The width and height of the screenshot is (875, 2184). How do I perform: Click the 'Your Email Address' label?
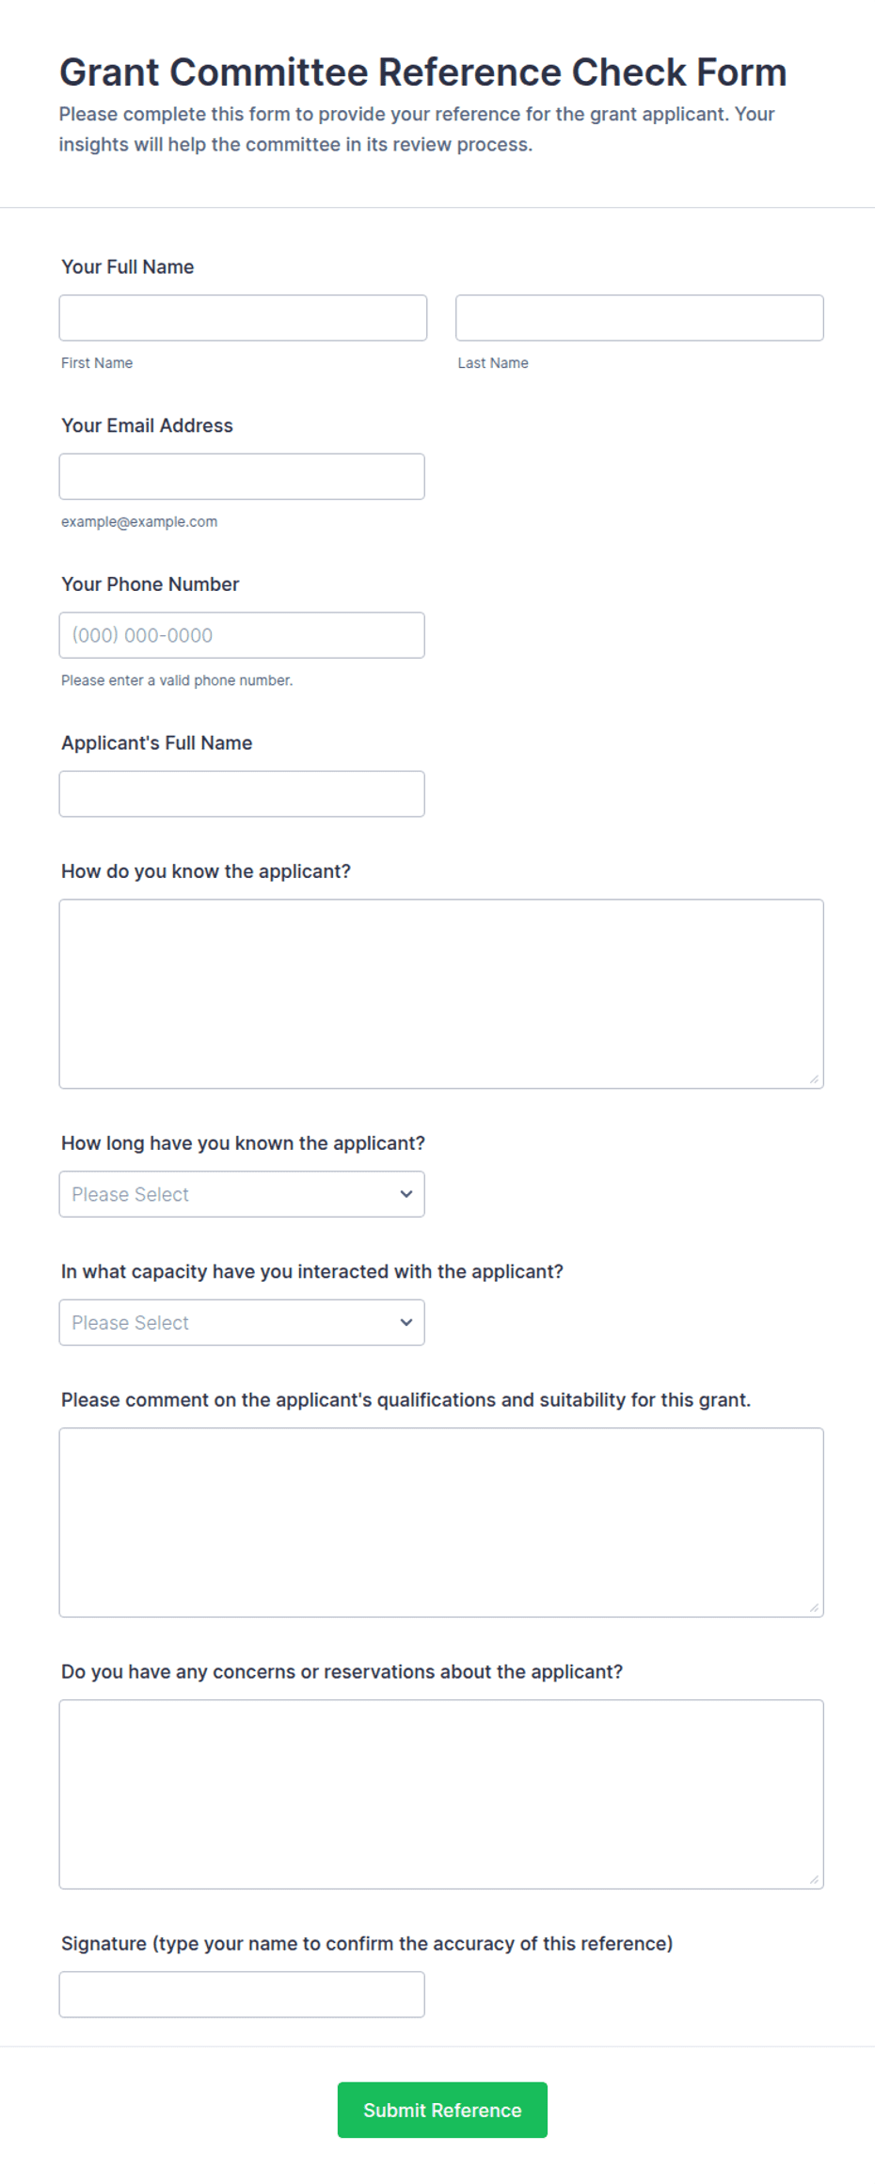pos(147,425)
